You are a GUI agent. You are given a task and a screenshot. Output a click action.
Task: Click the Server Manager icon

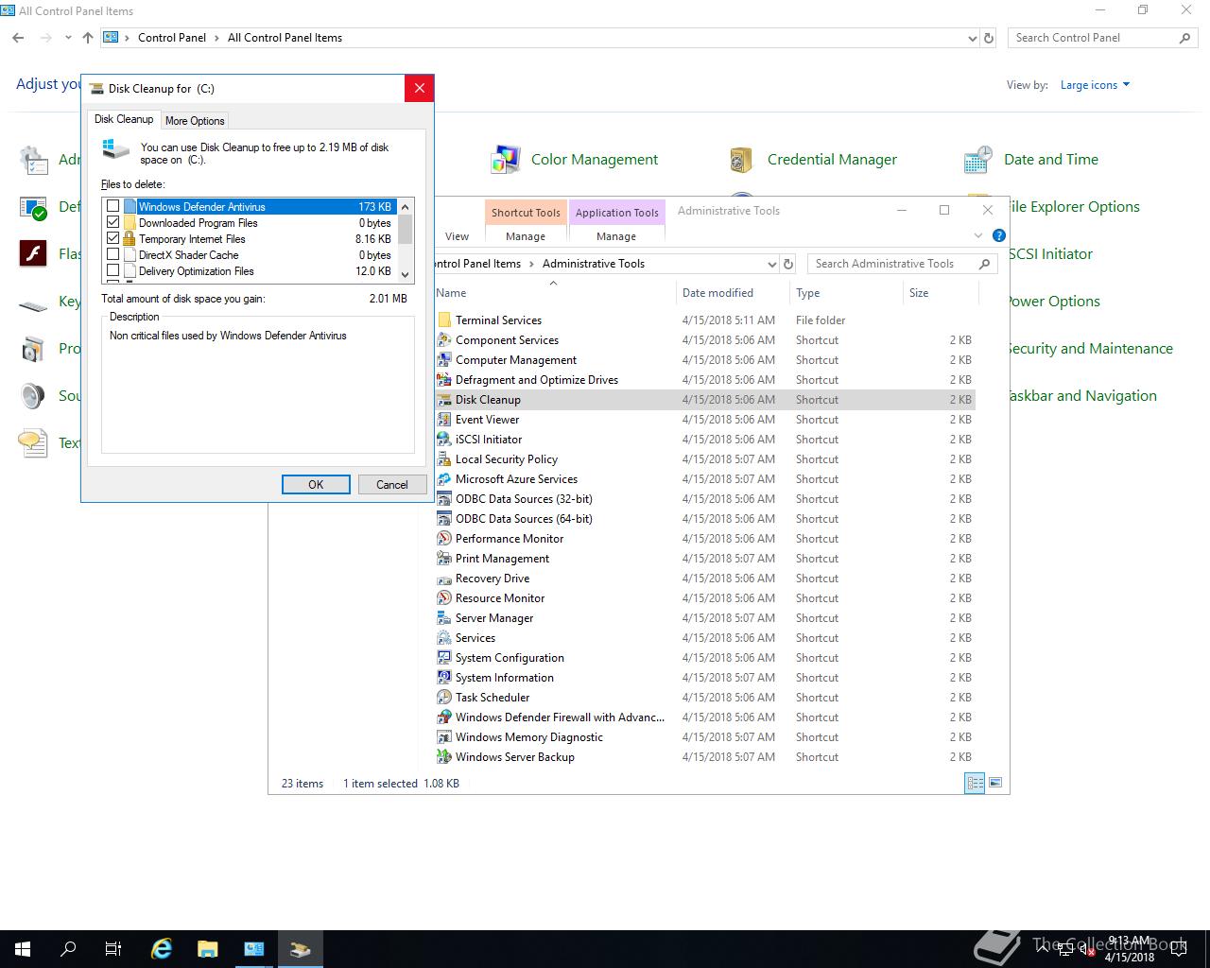444,618
